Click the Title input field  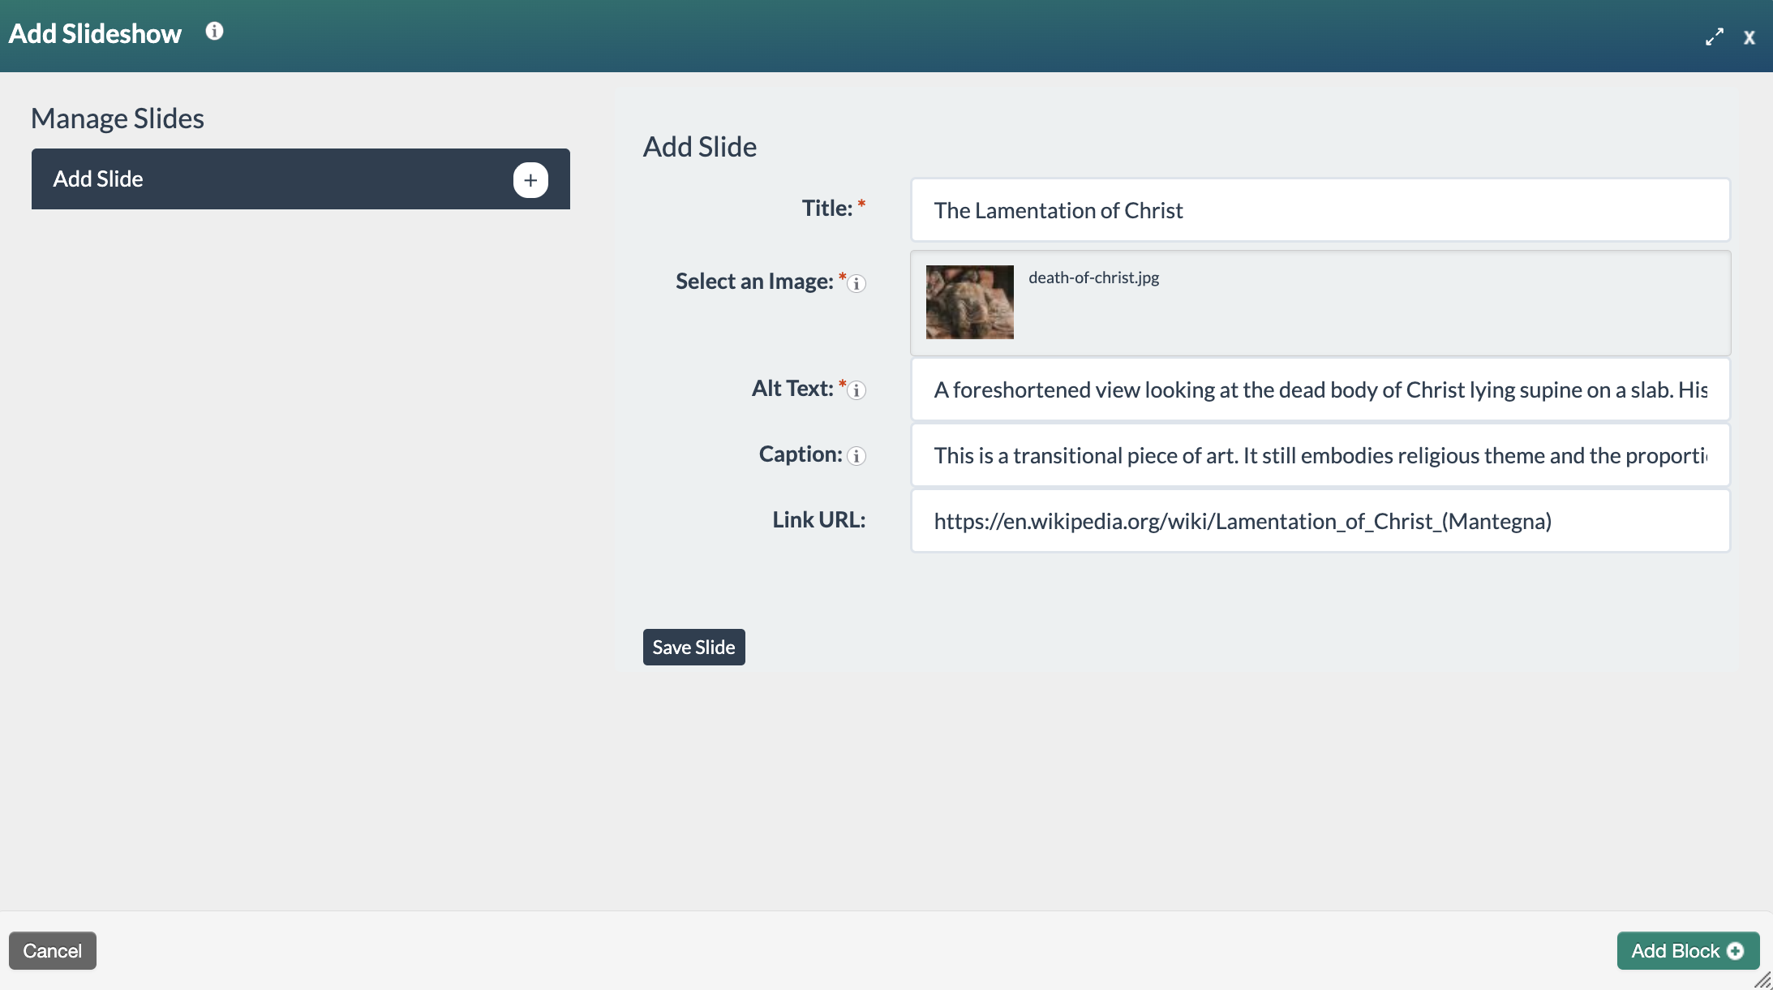click(x=1320, y=210)
